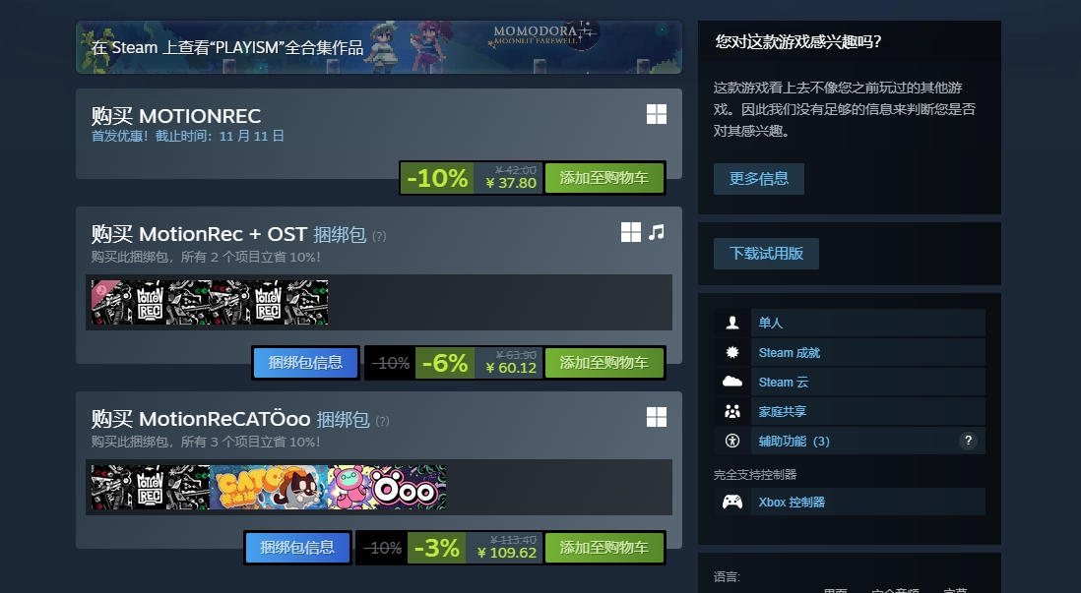
Task: Click the family sharing icon
Action: (x=732, y=411)
